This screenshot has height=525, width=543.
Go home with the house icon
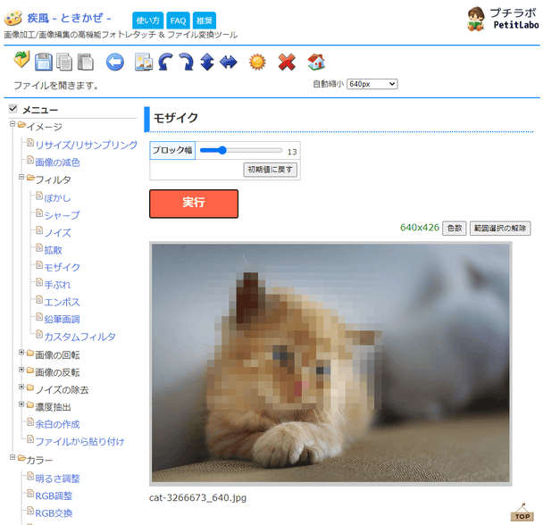[x=316, y=62]
